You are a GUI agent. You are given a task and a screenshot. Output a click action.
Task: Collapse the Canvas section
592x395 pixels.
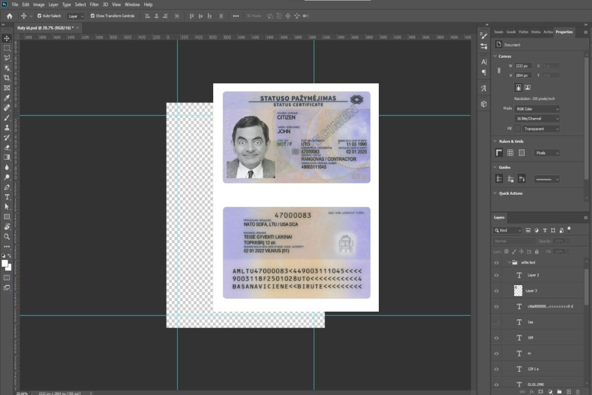[x=495, y=56]
